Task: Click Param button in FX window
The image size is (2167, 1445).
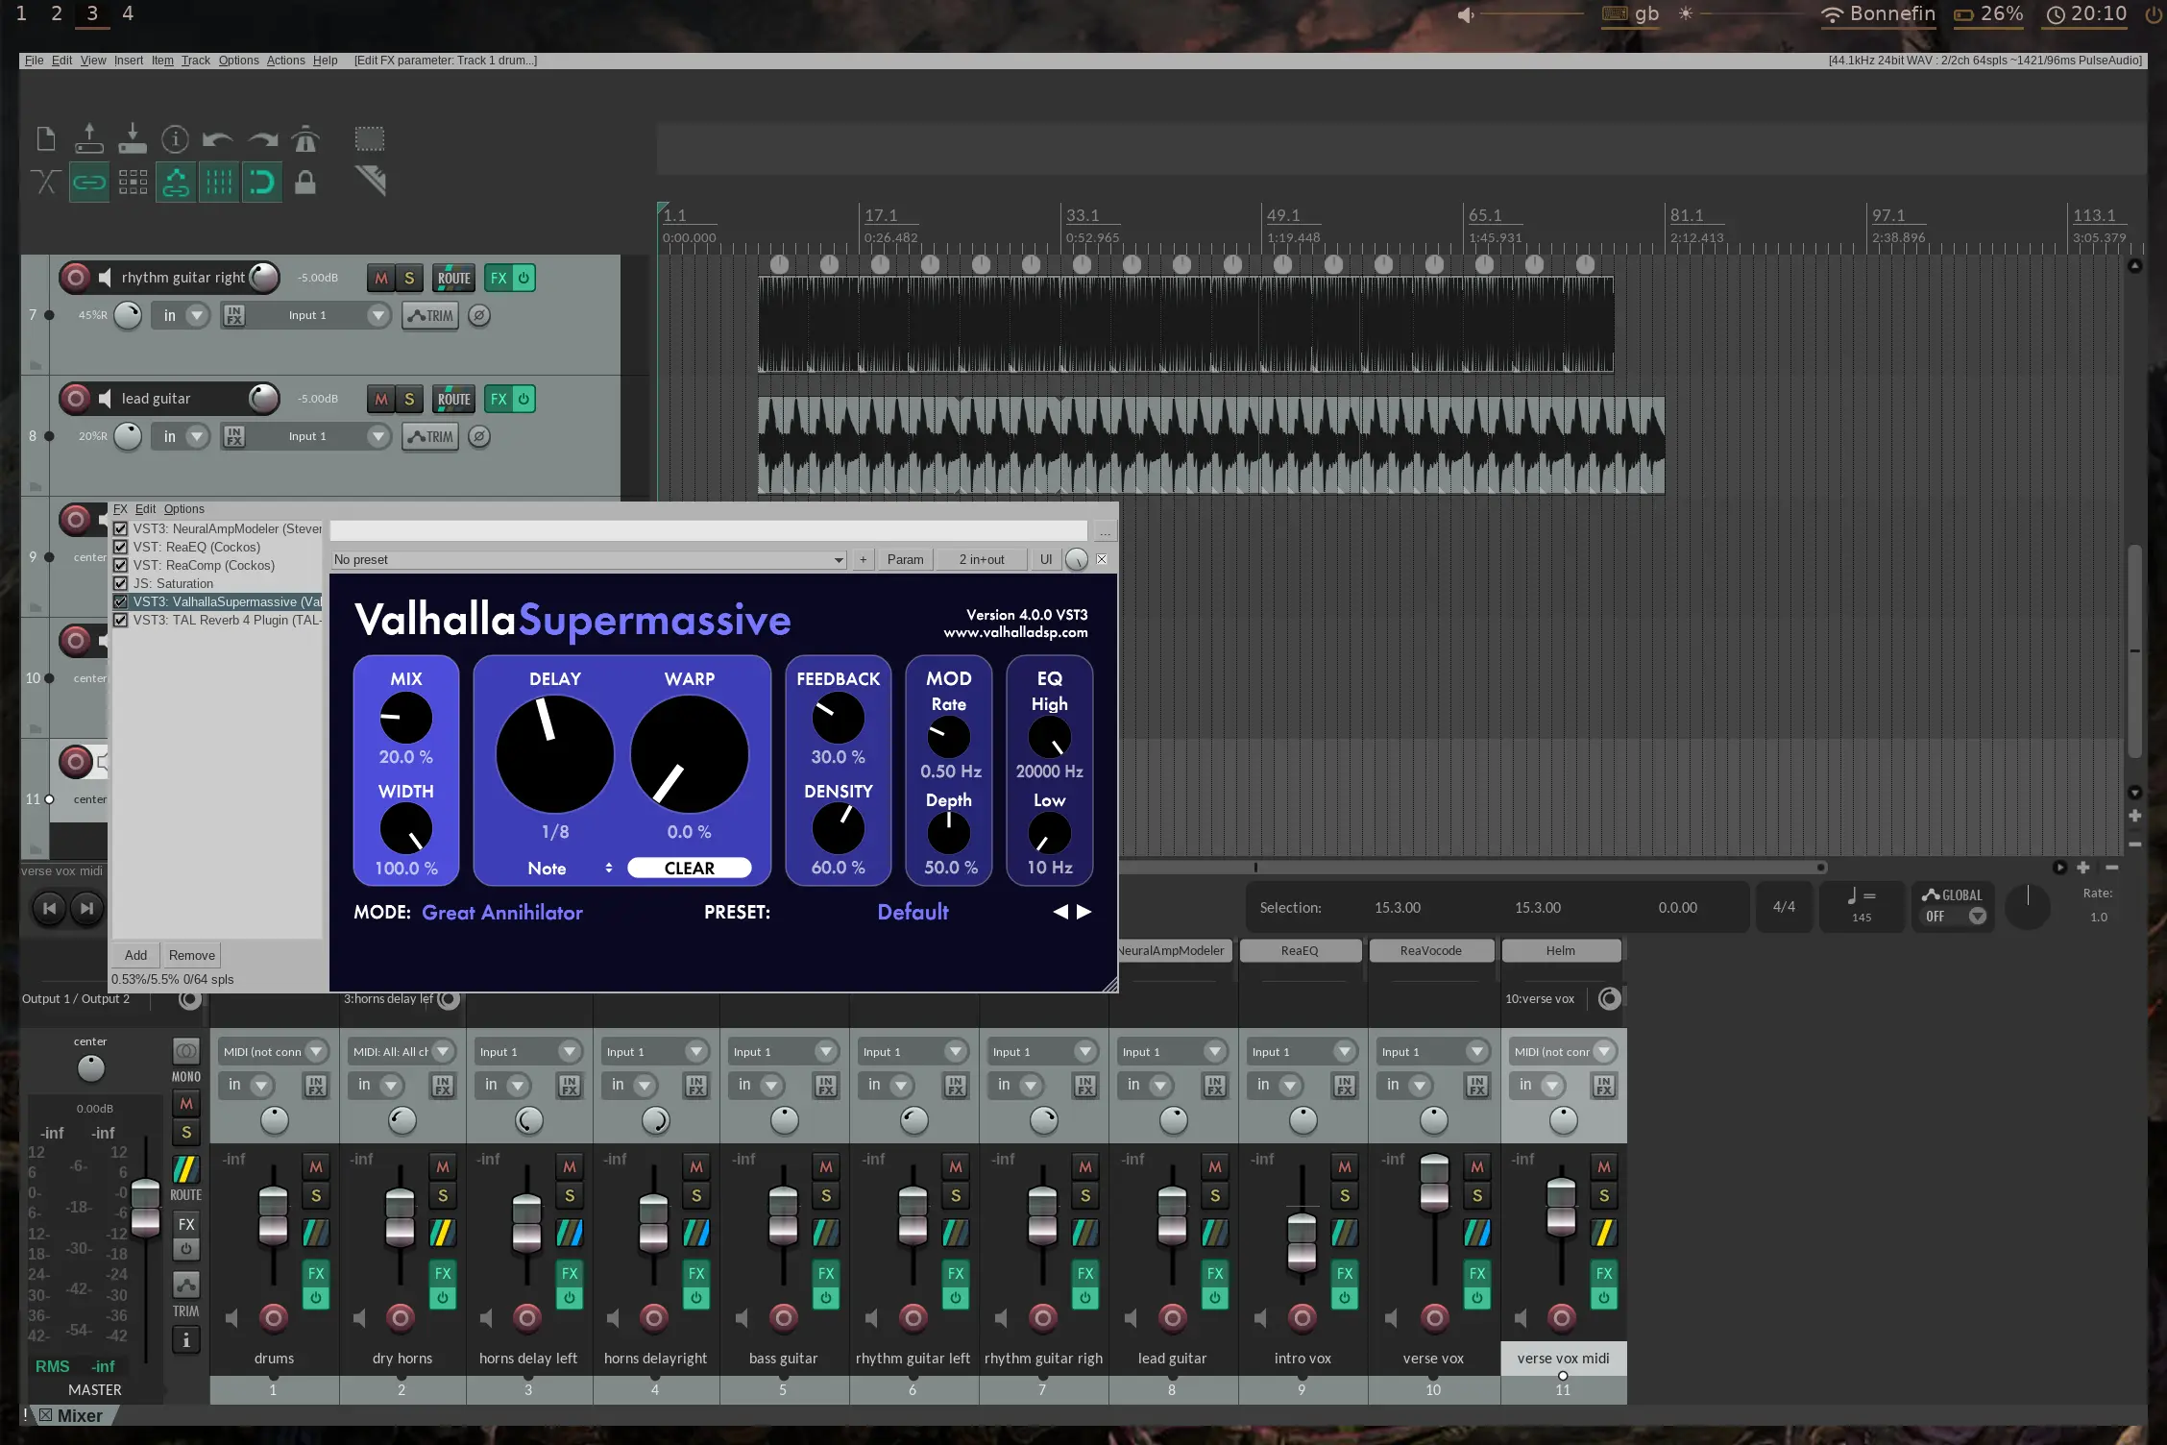Action: pos(905,560)
